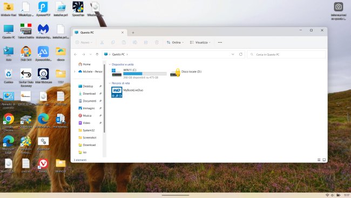This screenshot has height=198, width=351.
Task: Select the Pannello di controllo icon
Action: click(9, 100)
